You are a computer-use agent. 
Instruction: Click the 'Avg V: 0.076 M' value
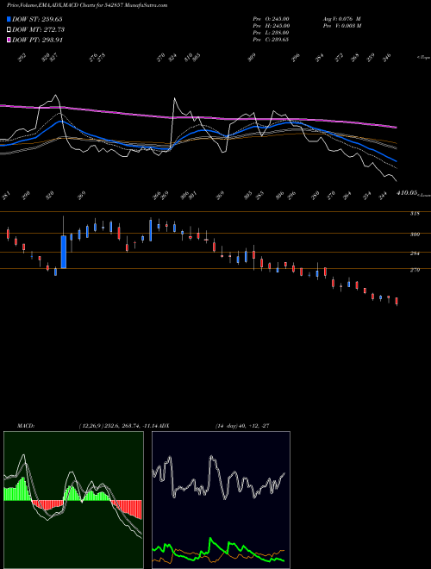pos(341,18)
